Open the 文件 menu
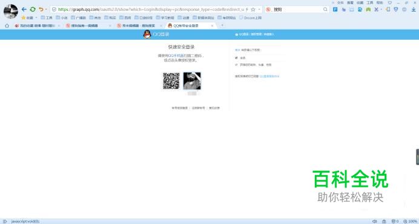This screenshot has height=224, width=419. pyautogui.click(x=340, y=2)
